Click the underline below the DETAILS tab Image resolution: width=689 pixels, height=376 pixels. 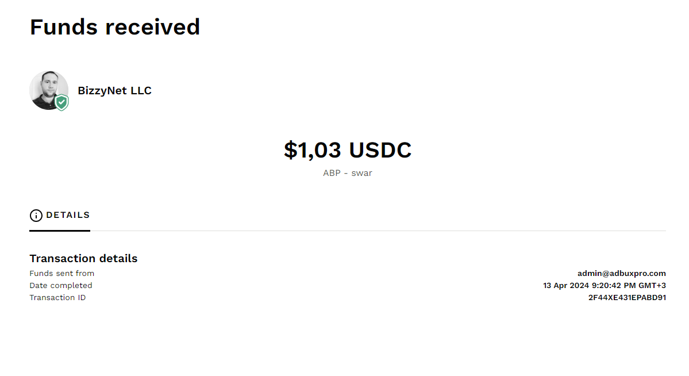[x=60, y=231]
